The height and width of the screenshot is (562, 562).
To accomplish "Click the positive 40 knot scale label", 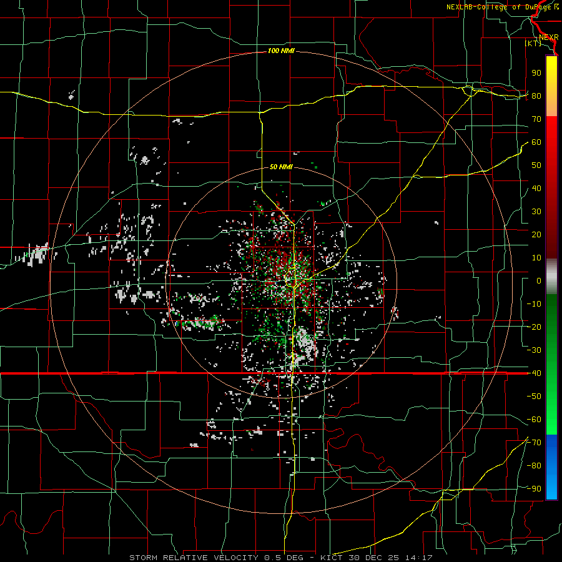I will [536, 189].
